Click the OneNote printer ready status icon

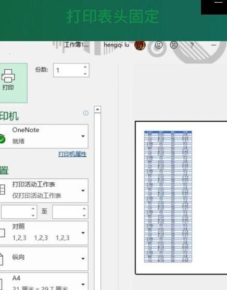[x=2, y=140]
